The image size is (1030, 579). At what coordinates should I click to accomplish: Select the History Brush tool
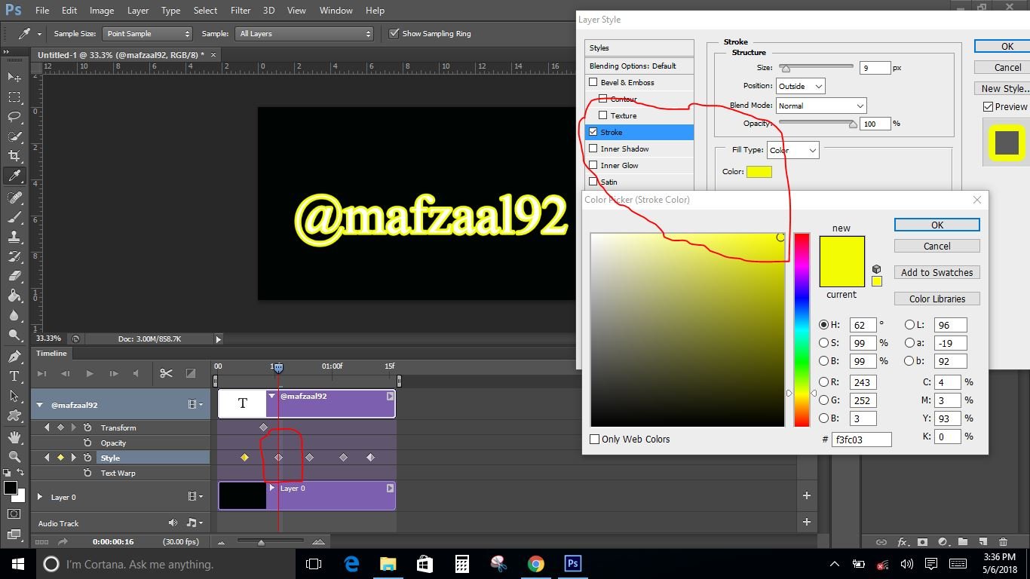14,256
